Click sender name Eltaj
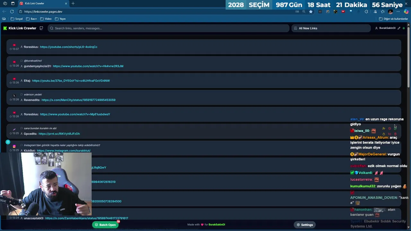 pos(27,81)
